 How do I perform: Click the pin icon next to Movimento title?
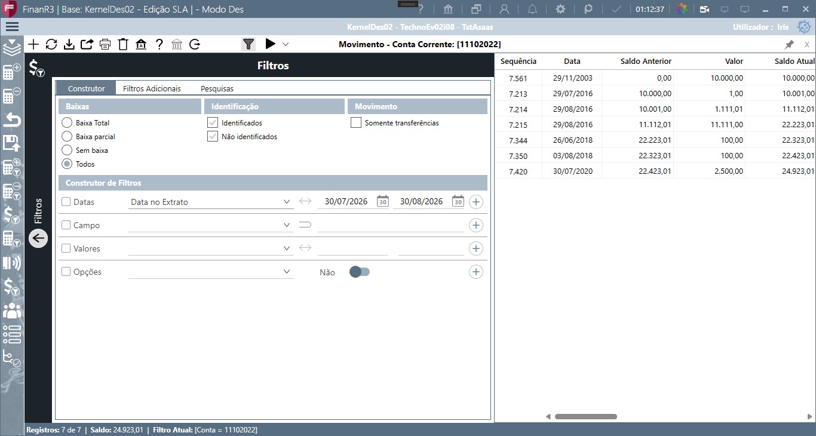[789, 44]
